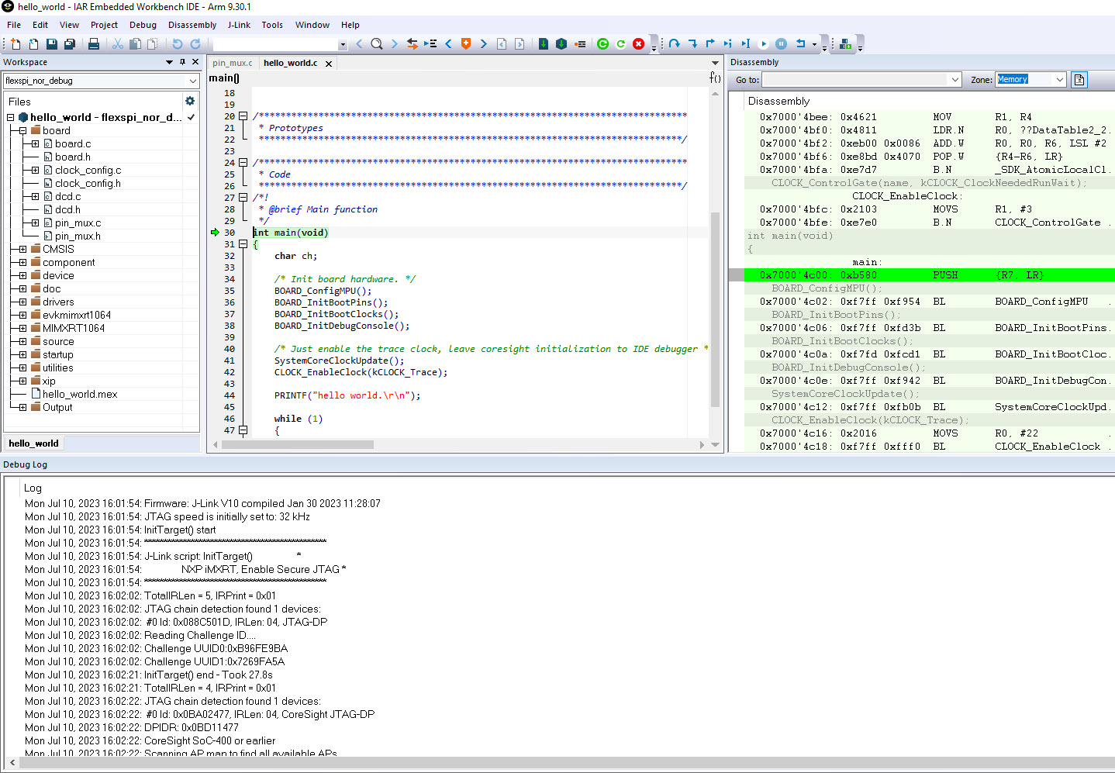
Task: Click the red Stop Build icon
Action: click(638, 44)
